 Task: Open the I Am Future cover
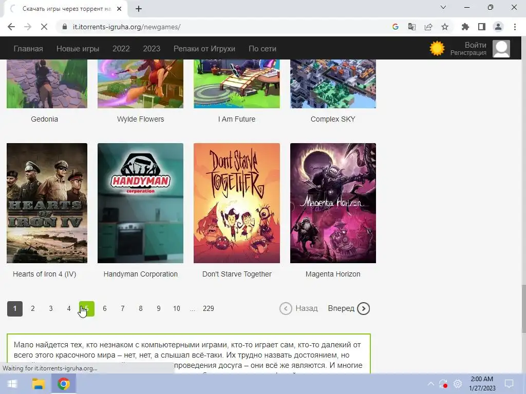coord(237,84)
